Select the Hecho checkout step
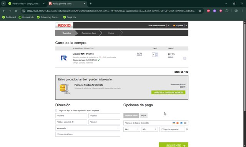 point(111,33)
